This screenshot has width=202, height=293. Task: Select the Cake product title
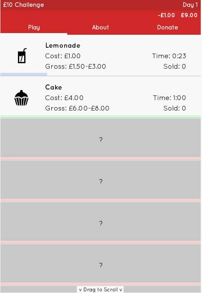pos(53,87)
